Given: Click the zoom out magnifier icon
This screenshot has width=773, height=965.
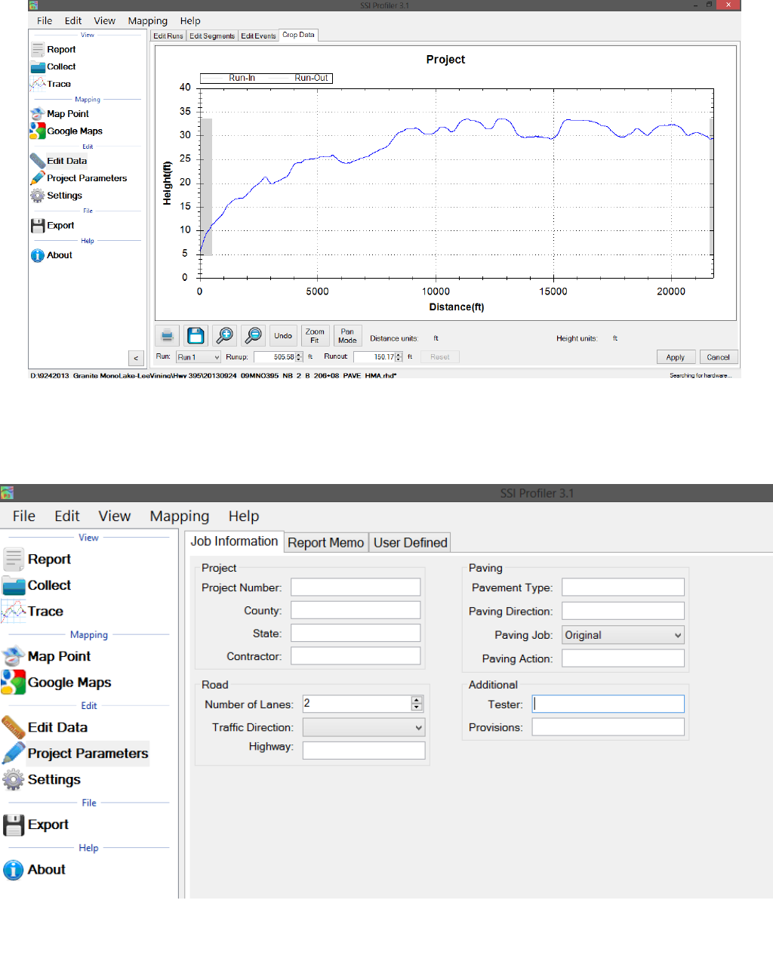Looking at the screenshot, I should pos(253,335).
